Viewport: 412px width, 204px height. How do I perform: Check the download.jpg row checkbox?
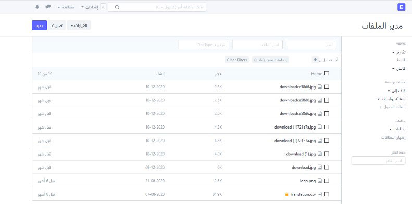click(x=327, y=167)
